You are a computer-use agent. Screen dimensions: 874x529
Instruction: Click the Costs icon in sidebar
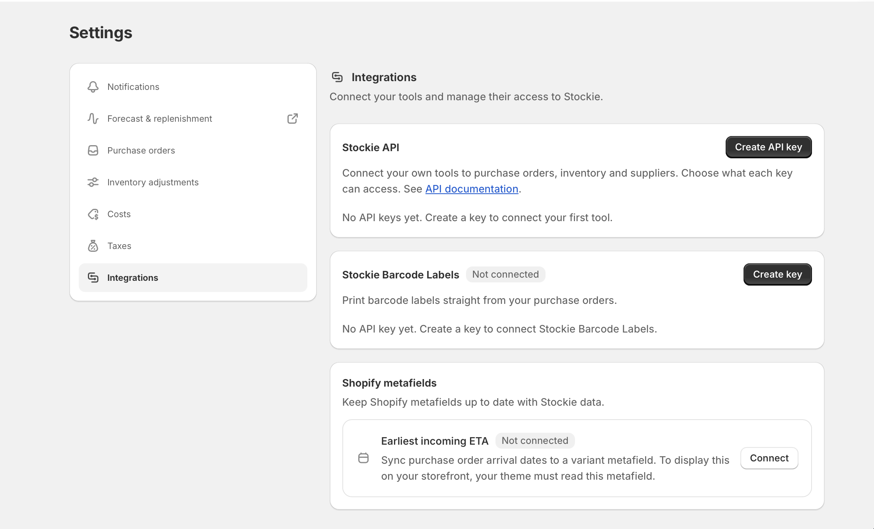93,214
